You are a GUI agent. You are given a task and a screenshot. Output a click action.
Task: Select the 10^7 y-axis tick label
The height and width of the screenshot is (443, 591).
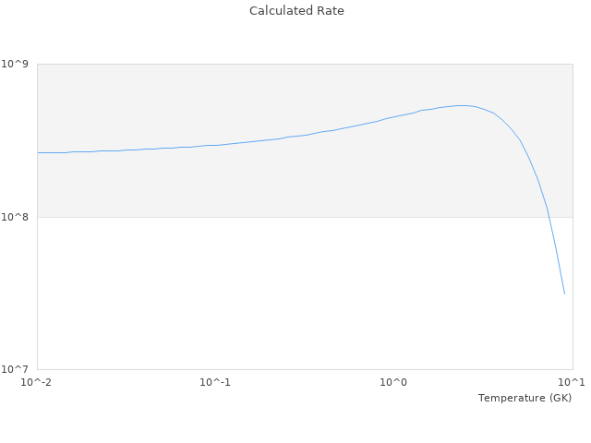point(18,370)
